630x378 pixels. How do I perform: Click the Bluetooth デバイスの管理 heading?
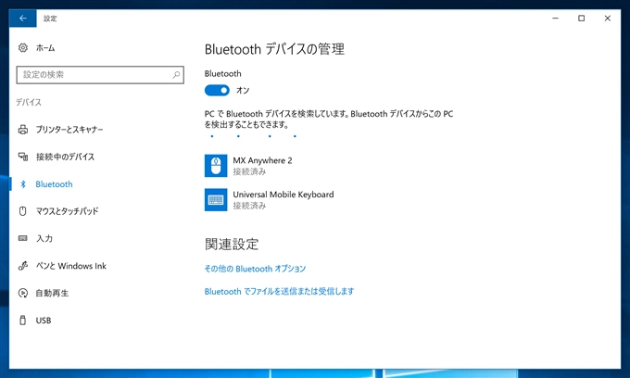click(x=274, y=49)
